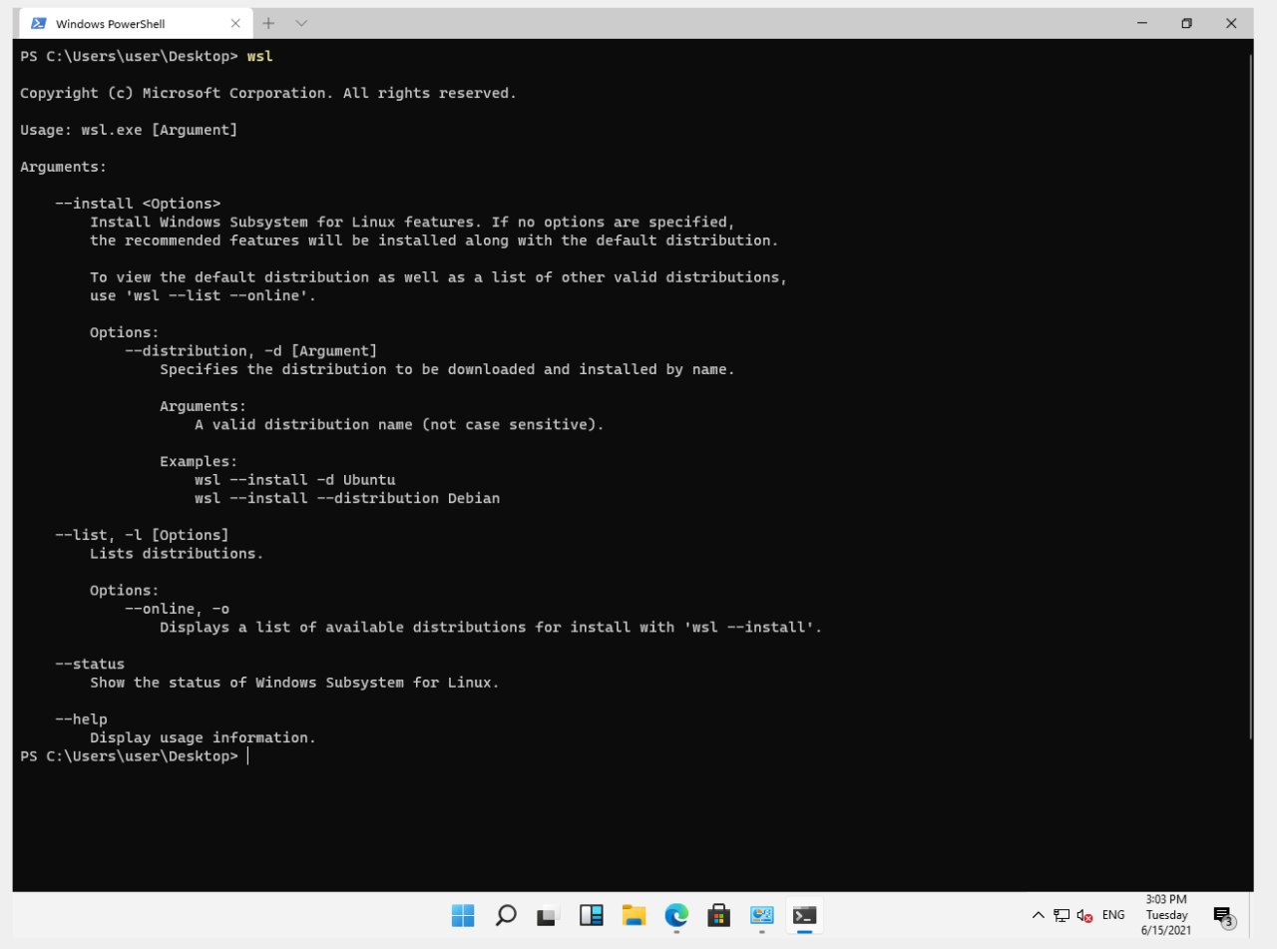Minimize the Windows Terminal window
The height and width of the screenshot is (949, 1277).
pos(1142,23)
